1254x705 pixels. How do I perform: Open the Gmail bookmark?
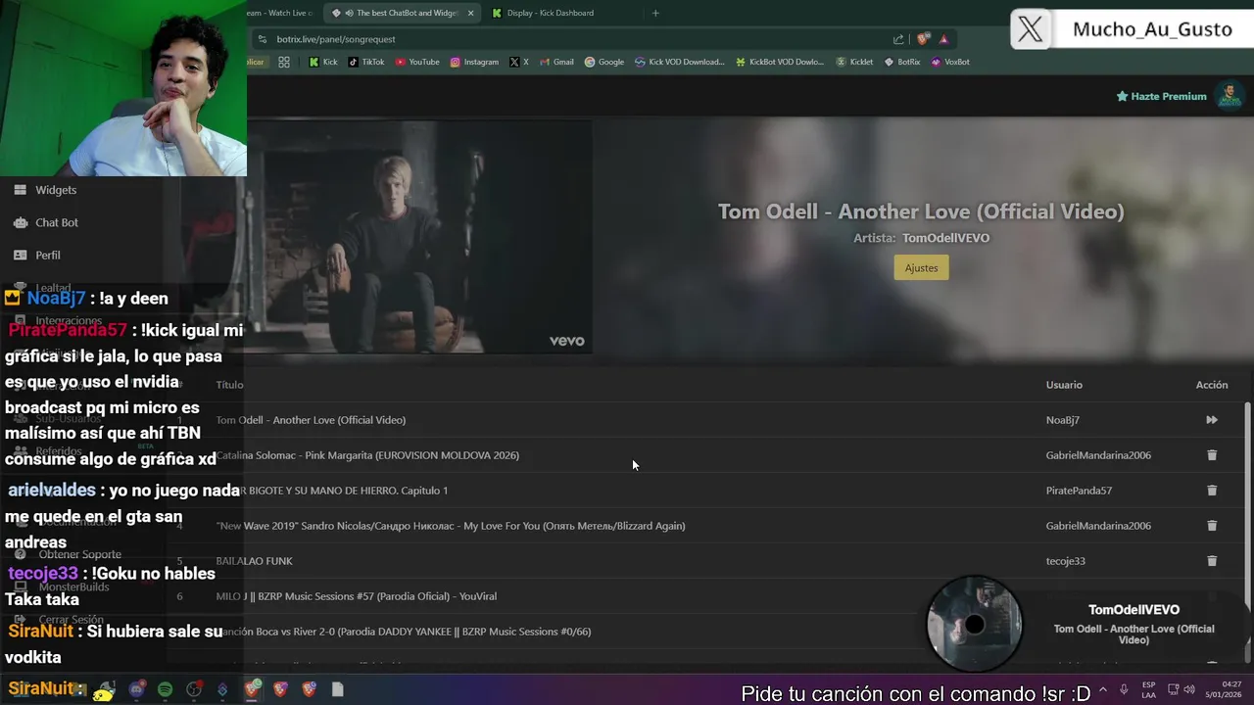[x=556, y=62]
